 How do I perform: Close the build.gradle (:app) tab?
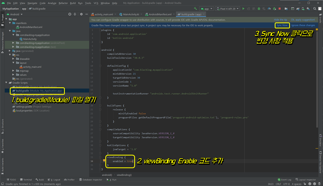click(204, 14)
